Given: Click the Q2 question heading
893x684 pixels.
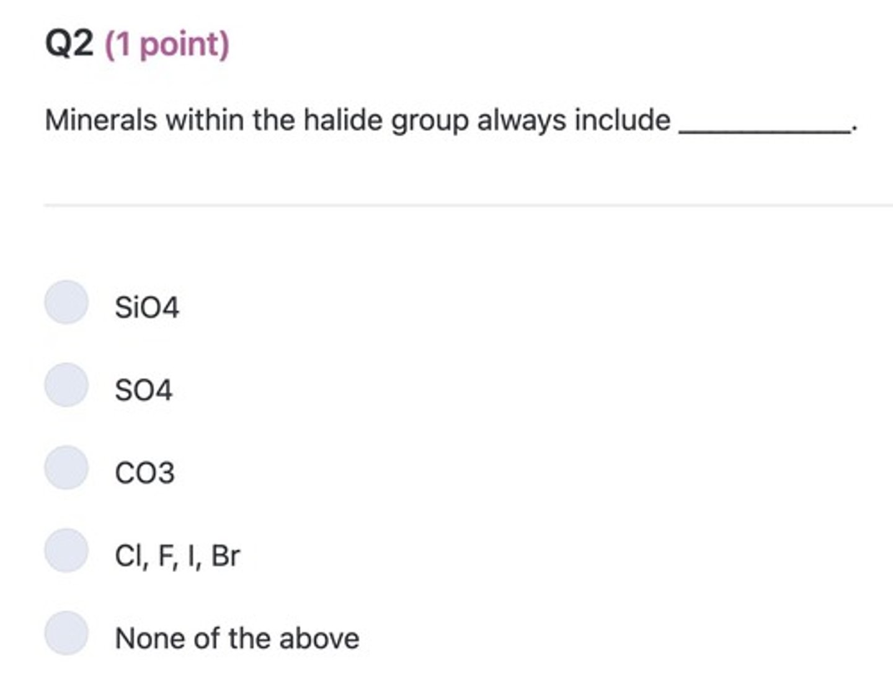Looking at the screenshot, I should (69, 44).
